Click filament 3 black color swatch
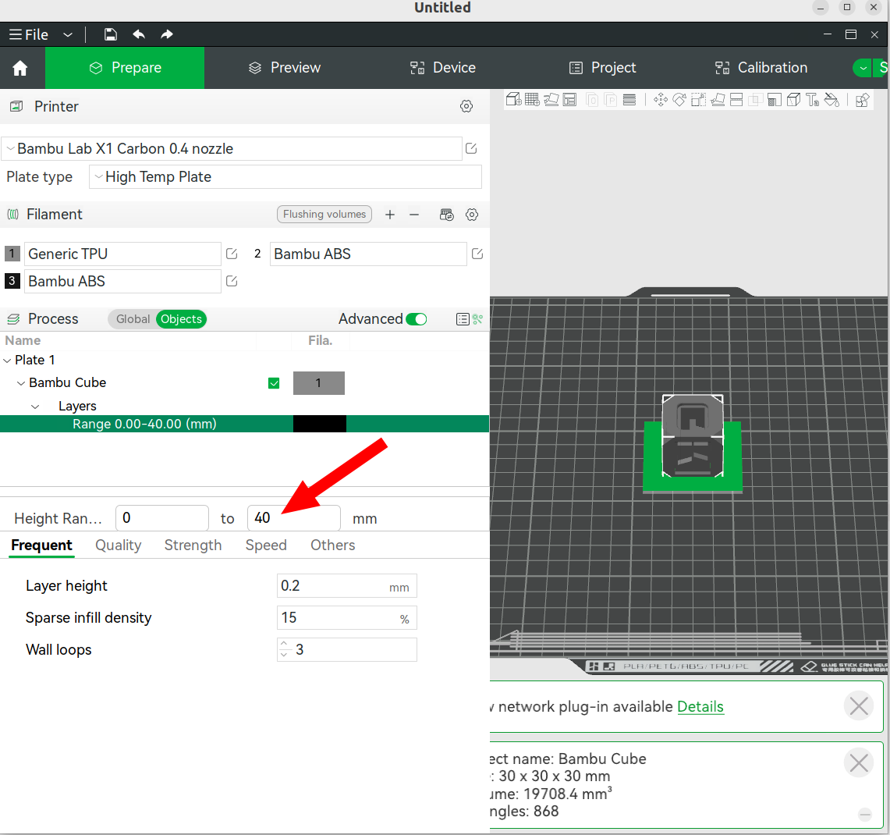890x835 pixels. point(12,281)
